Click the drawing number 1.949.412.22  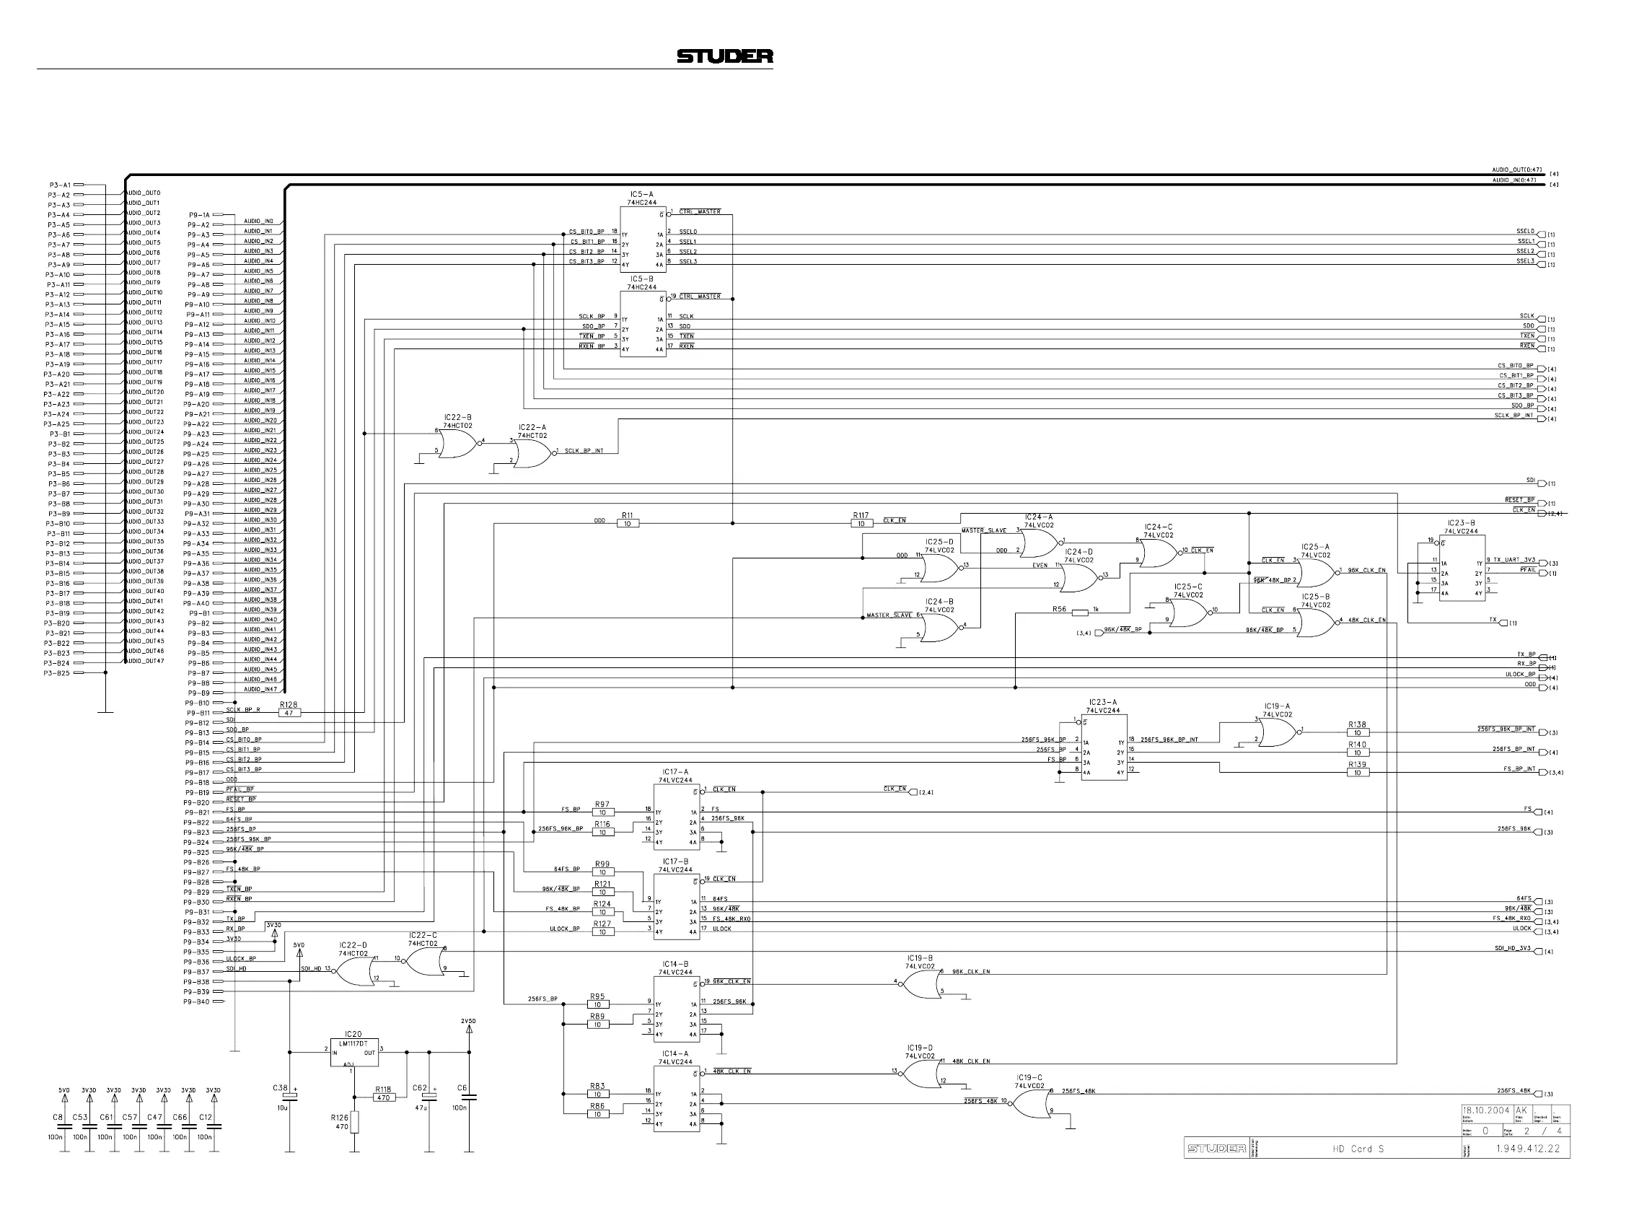click(x=1528, y=1148)
